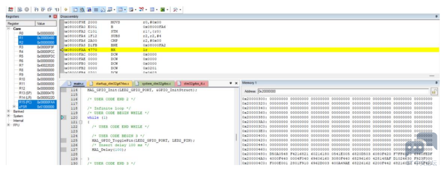Click the CPU Reset (RST) toolbar icon
The height and width of the screenshot is (170, 441).
(11, 10)
